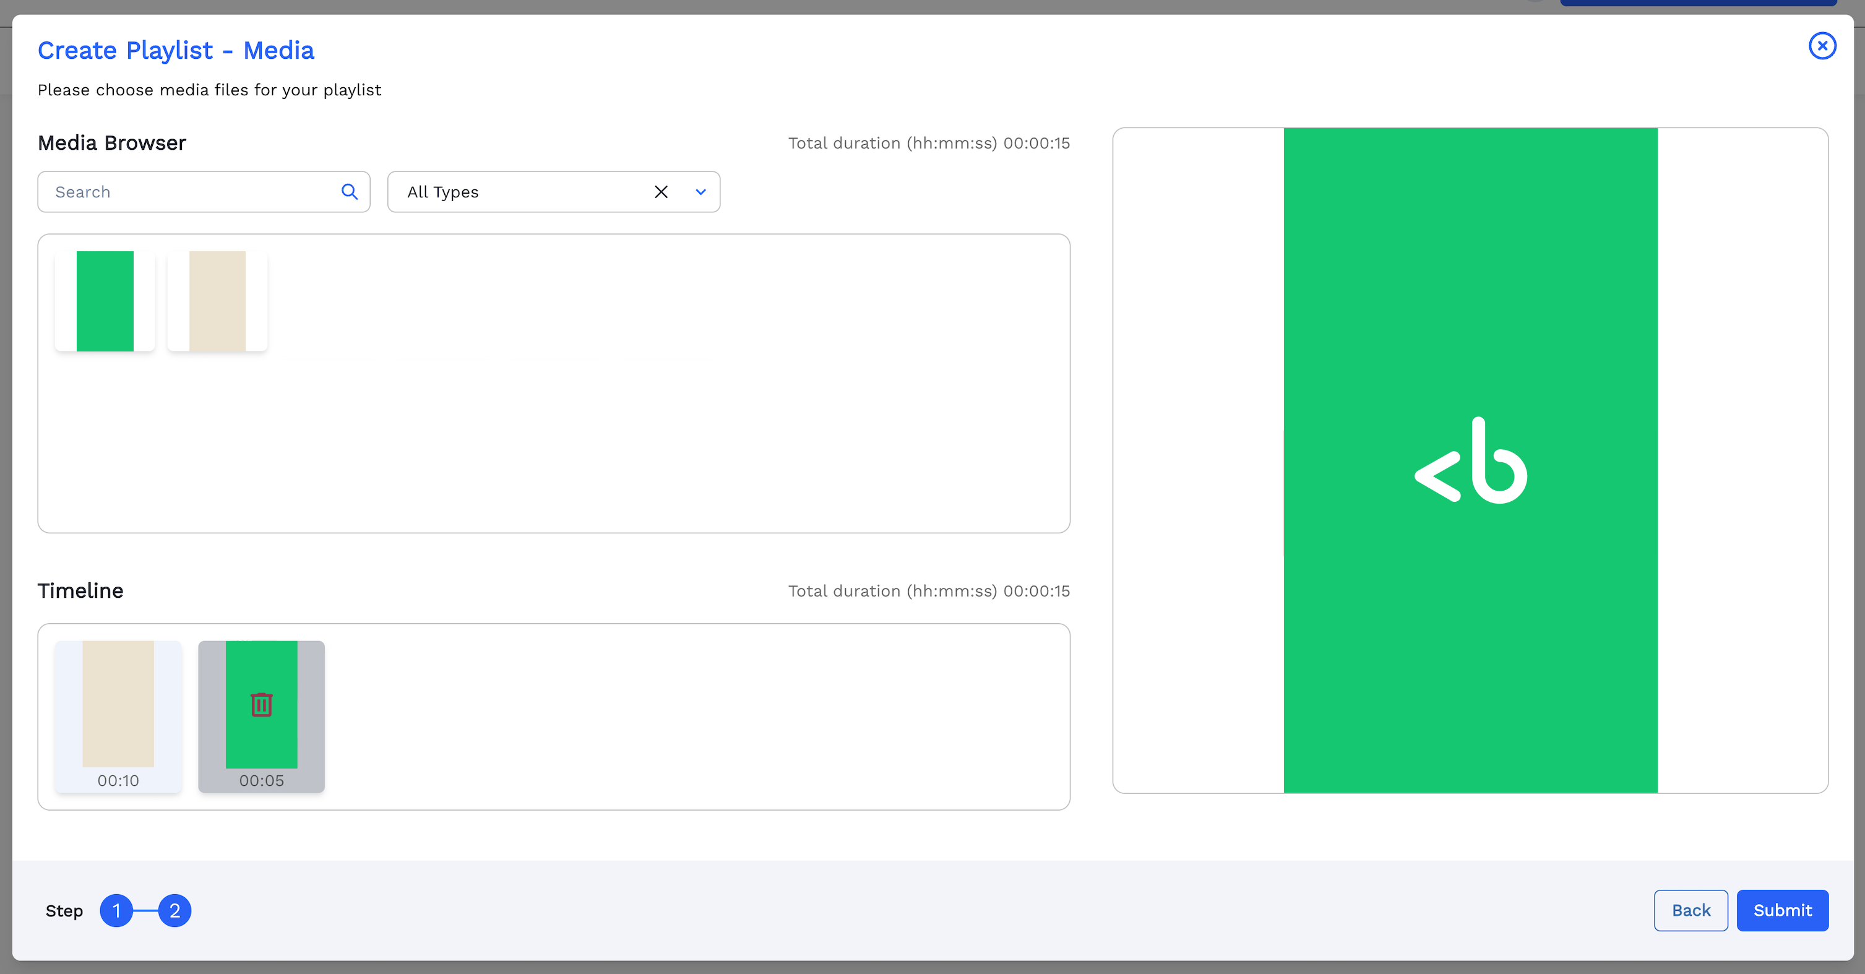
Task: Click the 00:10 duration label
Action: tap(118, 781)
